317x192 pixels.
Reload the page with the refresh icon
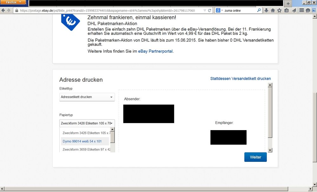coord(209,10)
